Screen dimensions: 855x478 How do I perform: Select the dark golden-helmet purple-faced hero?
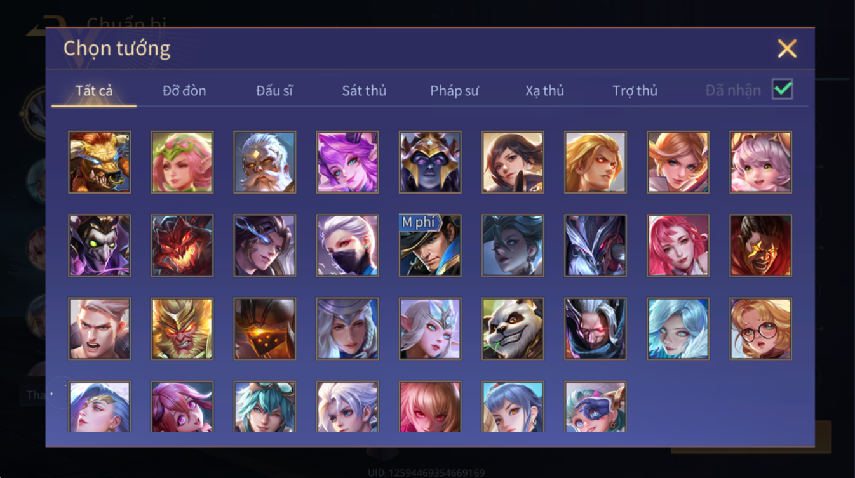[x=430, y=162]
